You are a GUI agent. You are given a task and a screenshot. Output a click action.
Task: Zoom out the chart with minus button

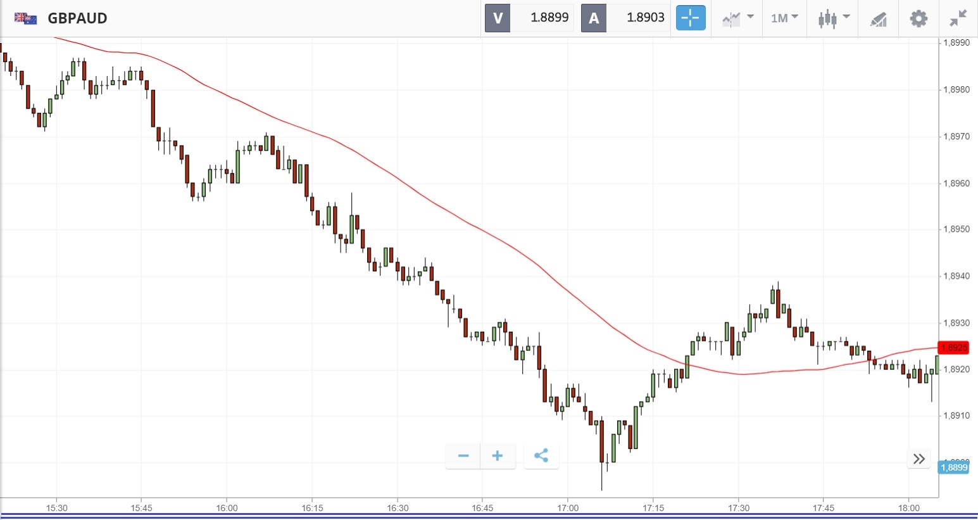coord(463,456)
